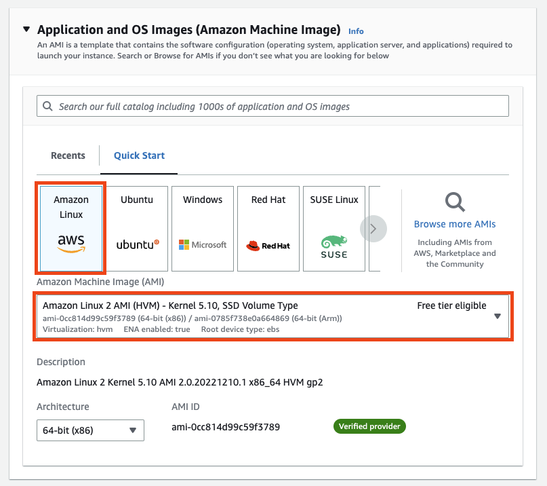Click 'Including AMIs from AWS, Marketplace' text
This screenshot has width=547, height=486.
[455, 253]
